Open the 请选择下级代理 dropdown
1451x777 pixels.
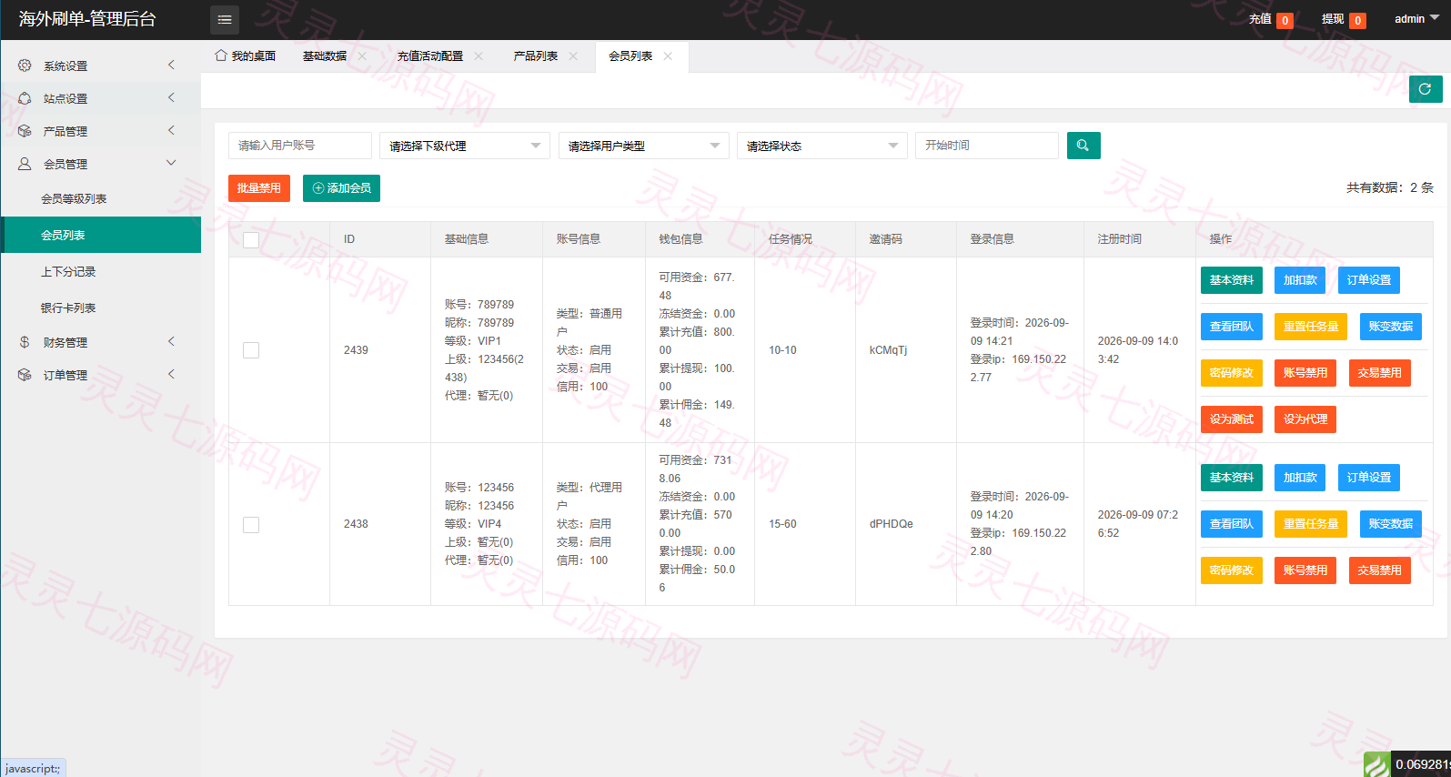[x=464, y=146]
